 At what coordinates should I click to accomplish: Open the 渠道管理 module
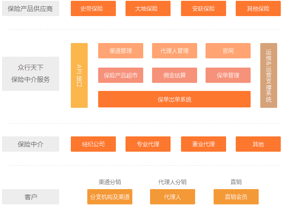point(120,51)
